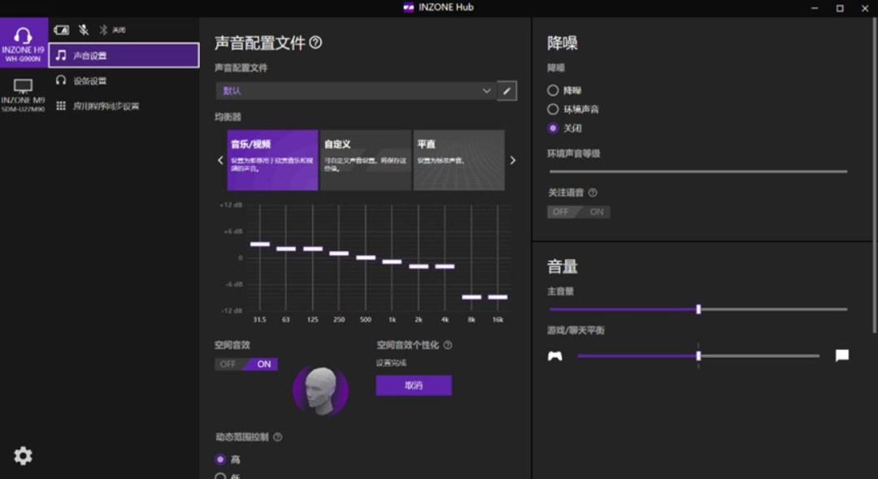The image size is (878, 479).
Task: Select the 平直 flat equalizer preset
Action: [459, 161]
